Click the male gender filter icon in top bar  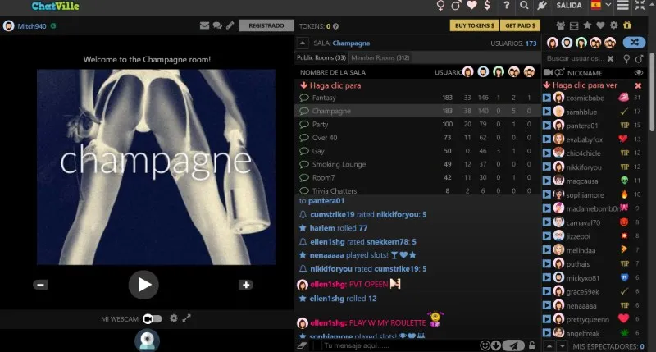tap(456, 6)
